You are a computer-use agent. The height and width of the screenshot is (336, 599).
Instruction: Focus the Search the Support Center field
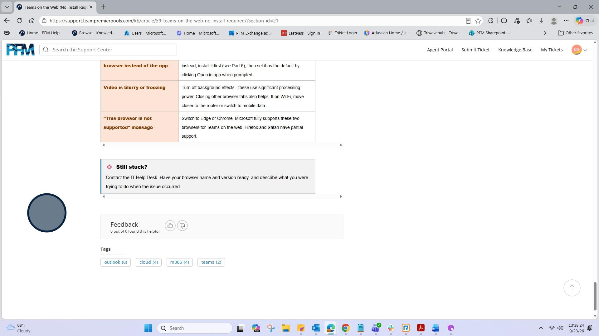tap(108, 50)
